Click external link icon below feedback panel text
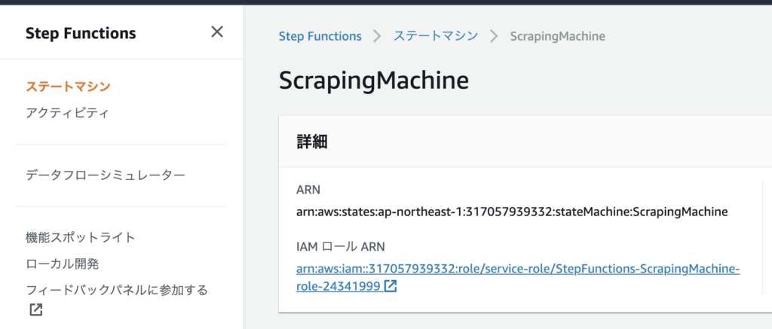Screen dimensions: 772x329 (x=36, y=310)
